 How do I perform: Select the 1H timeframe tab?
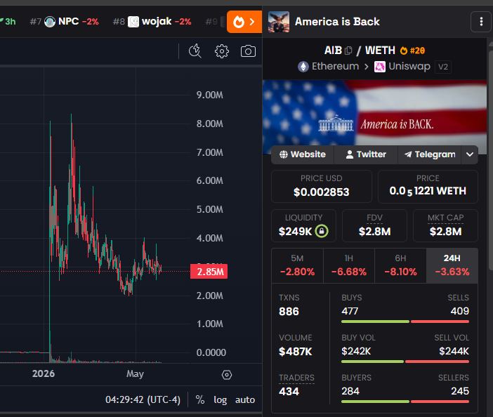pos(349,265)
